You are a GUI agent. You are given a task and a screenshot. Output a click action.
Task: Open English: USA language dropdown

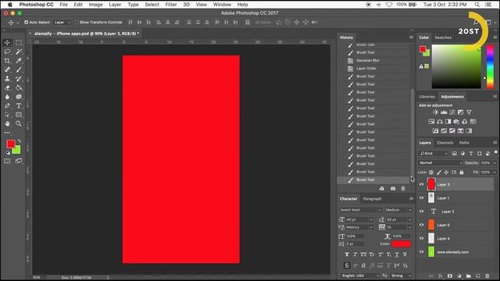[x=359, y=276]
